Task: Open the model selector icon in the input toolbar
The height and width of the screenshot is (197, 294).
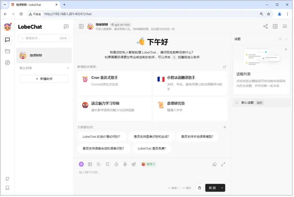Action: (x=81, y=164)
